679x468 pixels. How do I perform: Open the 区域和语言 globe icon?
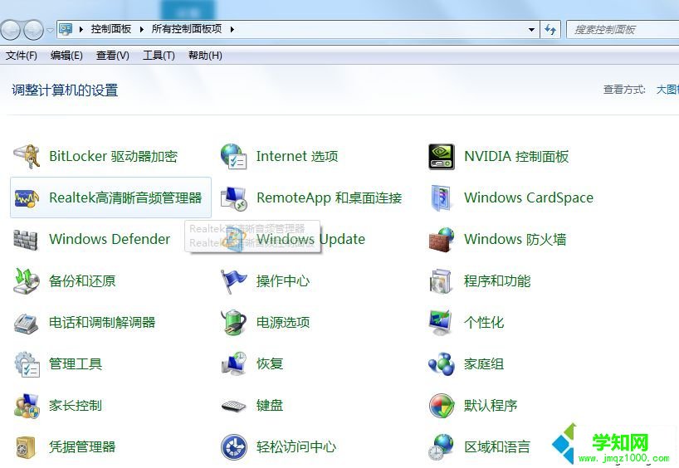click(441, 447)
